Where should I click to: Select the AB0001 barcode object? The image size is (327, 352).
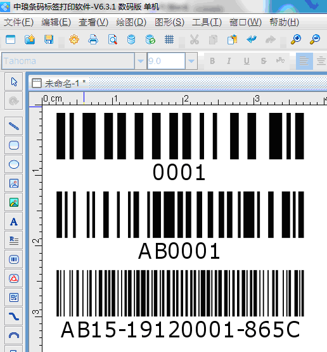tap(180, 214)
